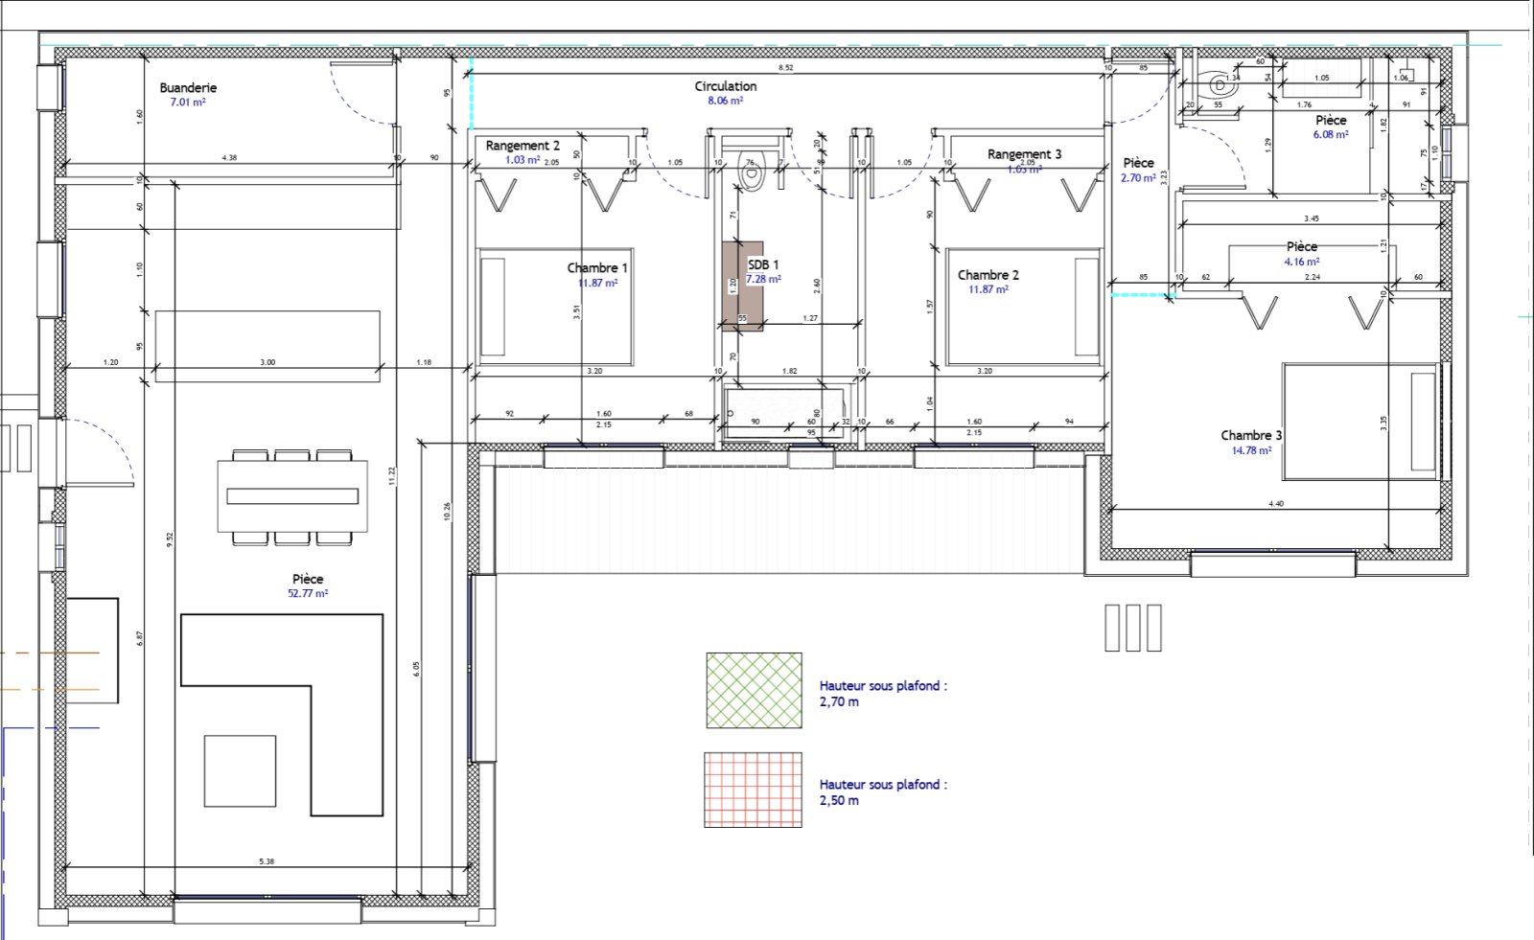Click the red grid 2,50 m legend swatch
The height and width of the screenshot is (940, 1534).
pyautogui.click(x=754, y=790)
